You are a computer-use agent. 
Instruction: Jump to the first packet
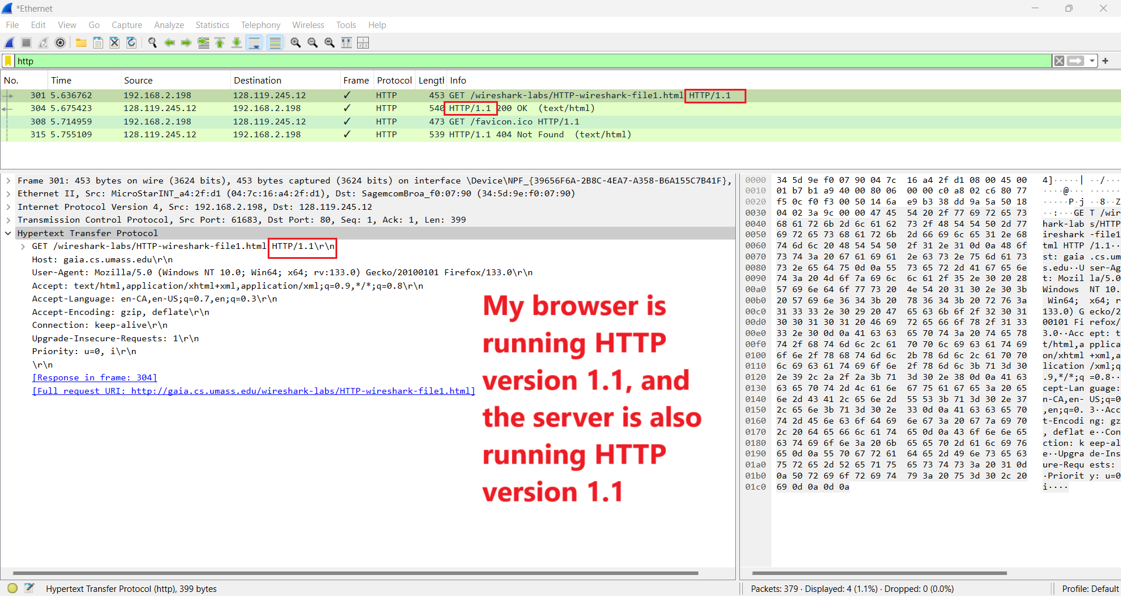tap(220, 43)
